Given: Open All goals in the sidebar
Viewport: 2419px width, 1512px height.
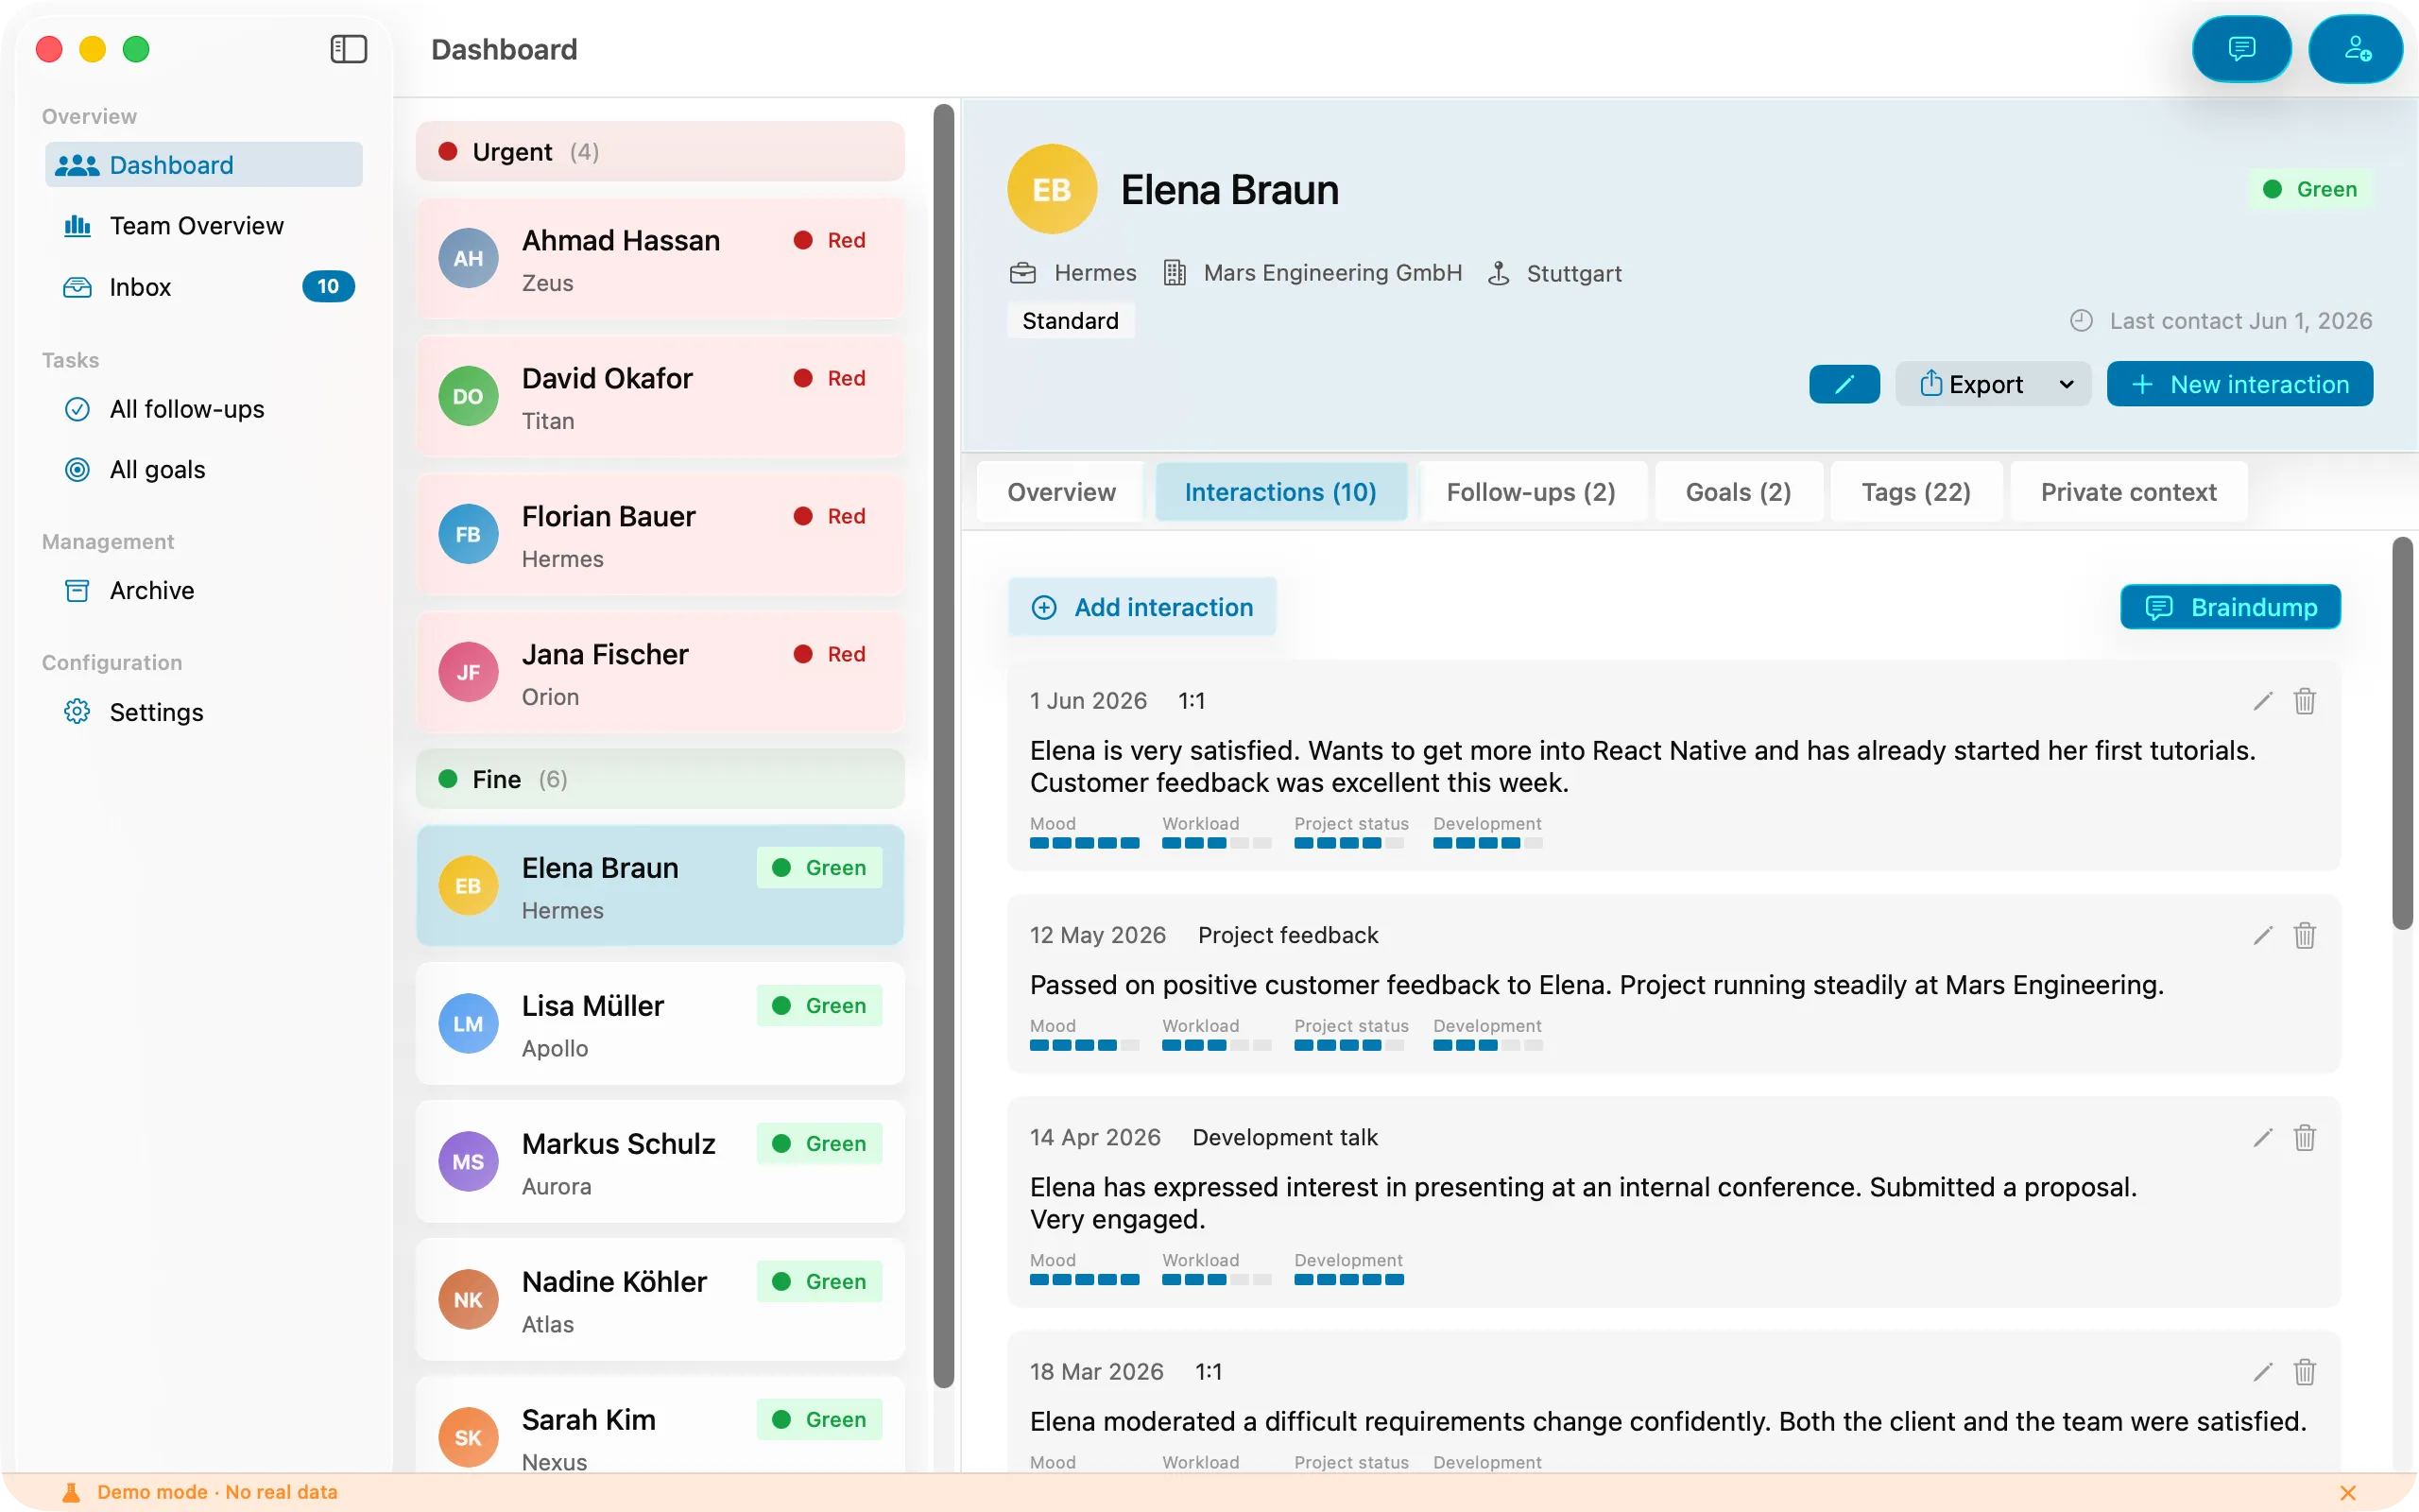Looking at the screenshot, I should tap(203, 470).
